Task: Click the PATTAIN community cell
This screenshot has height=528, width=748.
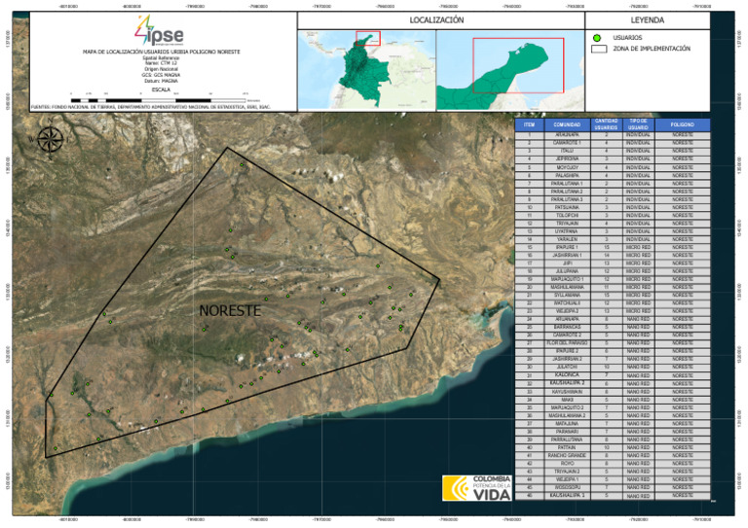Action: (567, 447)
